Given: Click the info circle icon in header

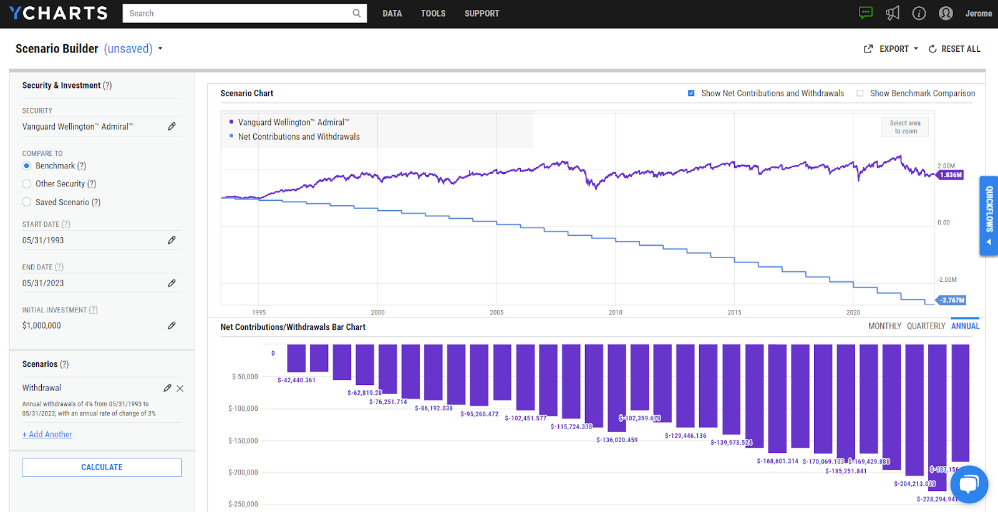Looking at the screenshot, I should (x=919, y=13).
